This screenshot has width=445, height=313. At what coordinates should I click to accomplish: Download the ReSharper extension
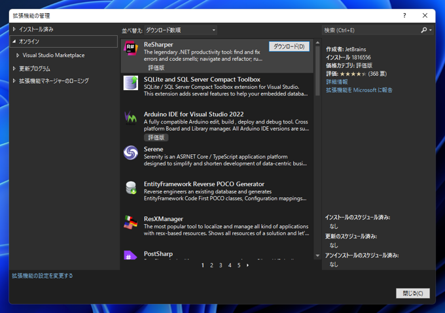(x=289, y=46)
